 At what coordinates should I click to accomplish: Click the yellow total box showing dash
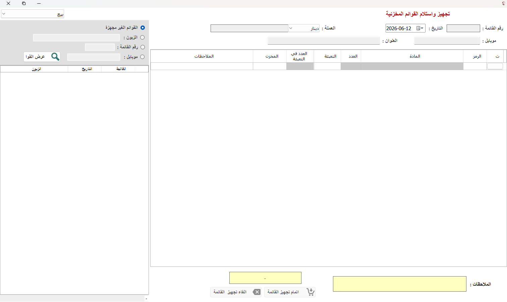click(x=265, y=278)
